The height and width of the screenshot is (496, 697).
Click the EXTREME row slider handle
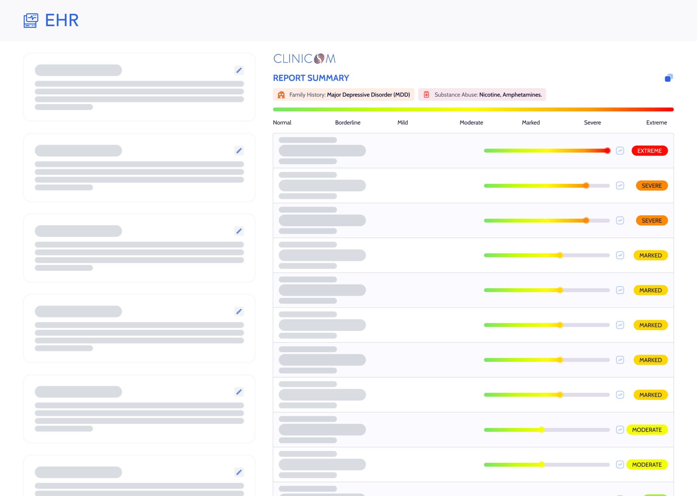[x=607, y=151]
